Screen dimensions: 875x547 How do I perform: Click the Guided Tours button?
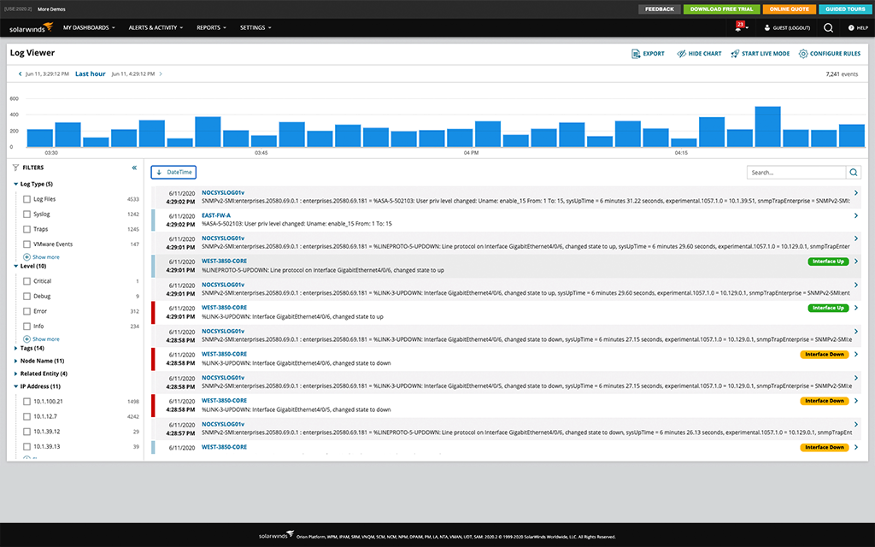[x=845, y=9]
